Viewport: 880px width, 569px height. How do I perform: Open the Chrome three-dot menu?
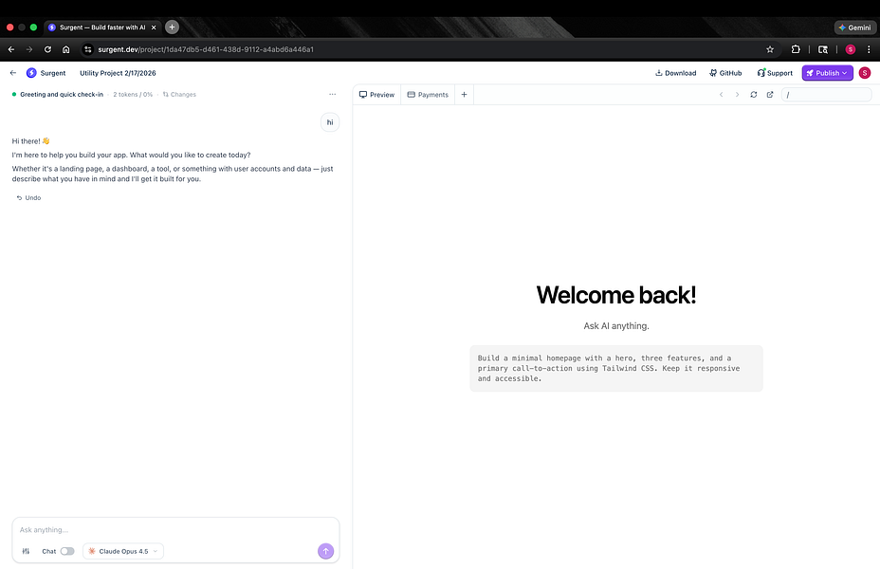869,49
